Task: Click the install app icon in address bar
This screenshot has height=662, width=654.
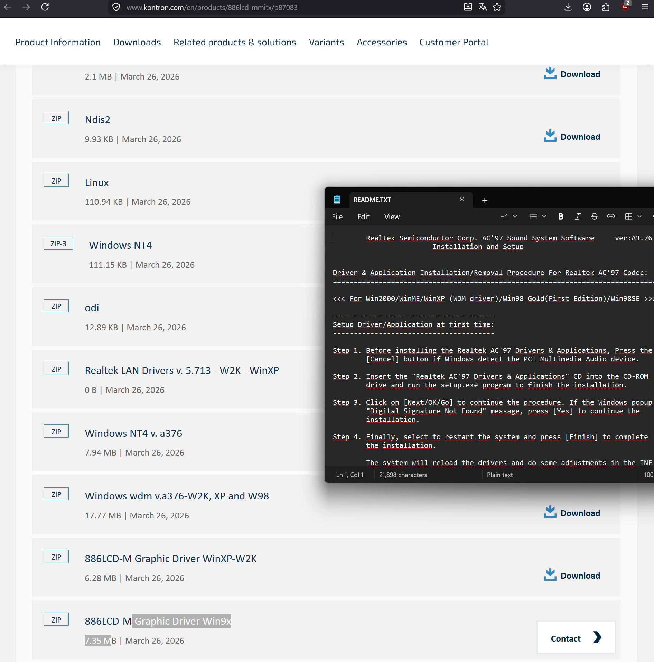Action: click(468, 7)
